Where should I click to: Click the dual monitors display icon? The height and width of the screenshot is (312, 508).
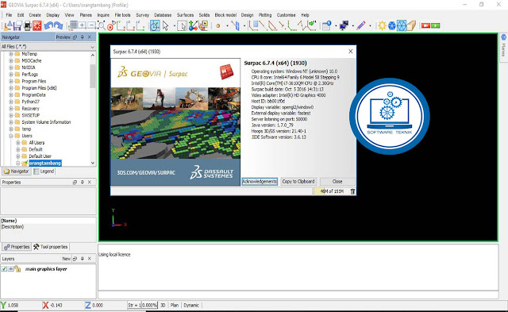pos(344,25)
